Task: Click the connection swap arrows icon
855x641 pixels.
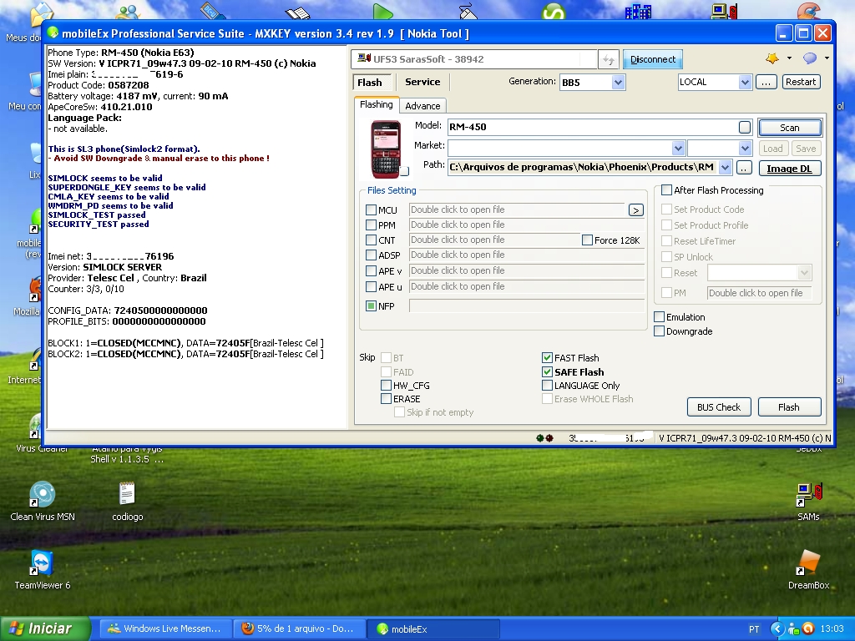Action: coord(609,59)
